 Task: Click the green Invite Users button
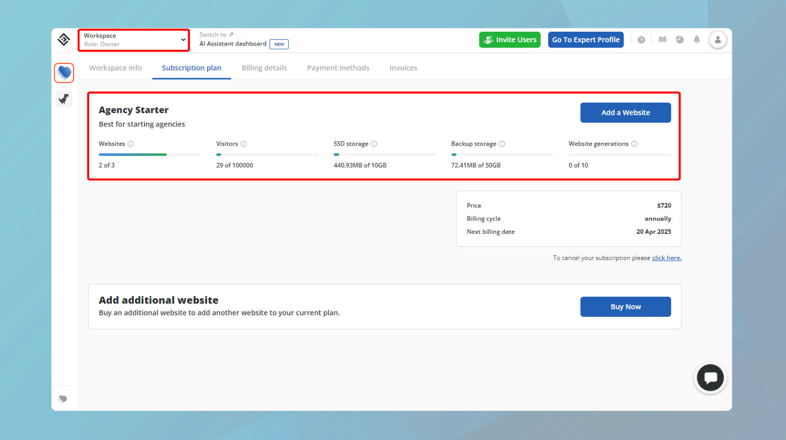pyautogui.click(x=510, y=39)
